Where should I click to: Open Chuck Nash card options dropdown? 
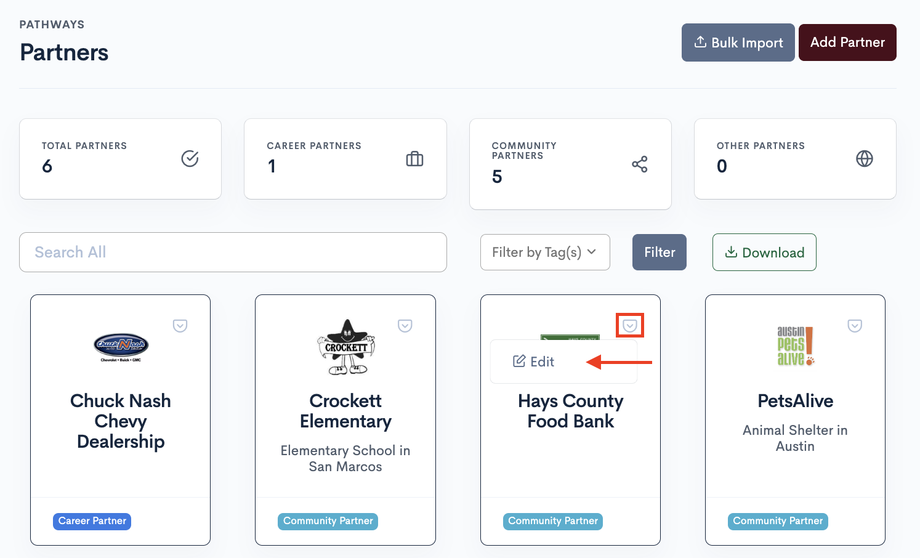coord(180,325)
